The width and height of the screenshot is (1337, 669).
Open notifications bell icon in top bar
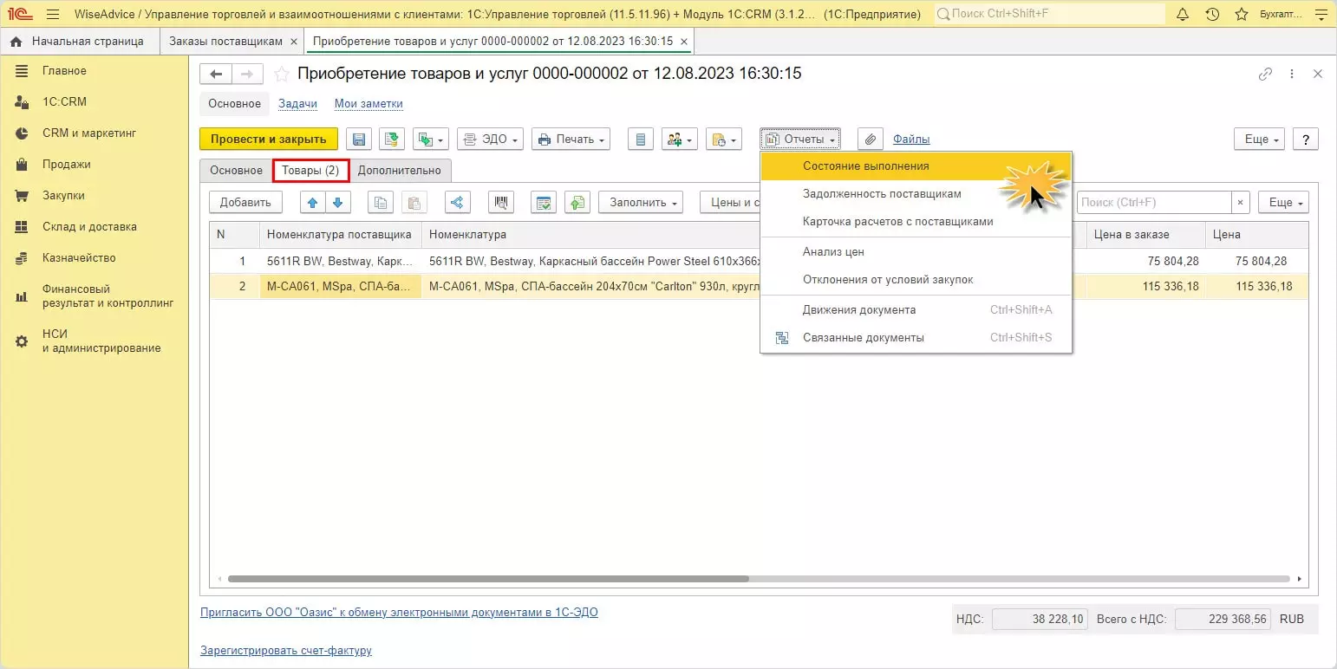click(x=1183, y=15)
